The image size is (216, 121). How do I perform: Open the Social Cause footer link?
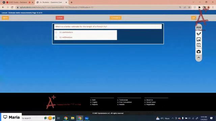point(151,102)
